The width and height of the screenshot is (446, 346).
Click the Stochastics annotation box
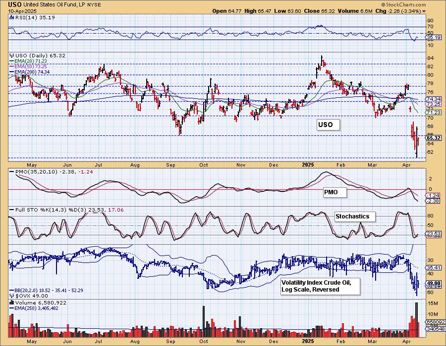coord(355,216)
